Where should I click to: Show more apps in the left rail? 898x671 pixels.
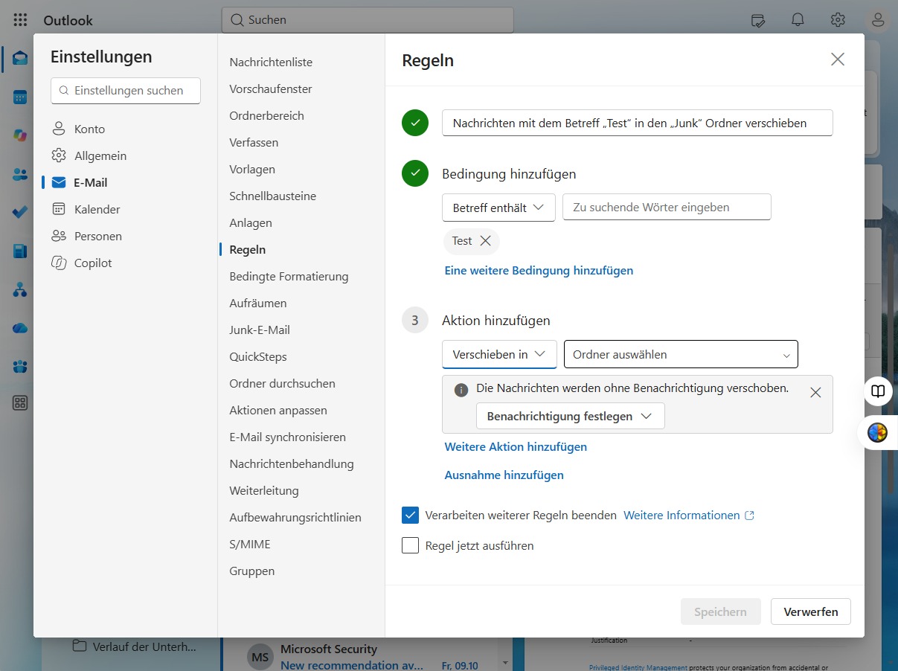pos(20,403)
